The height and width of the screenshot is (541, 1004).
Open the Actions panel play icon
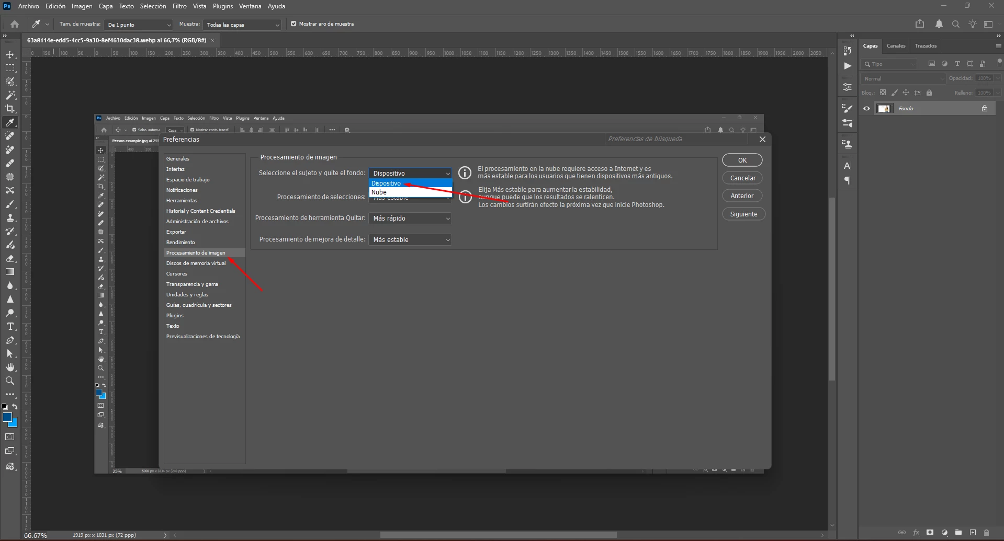click(848, 66)
